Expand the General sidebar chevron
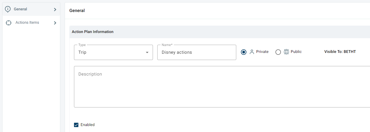Image resolution: width=370 pixels, height=132 pixels. tap(55, 10)
